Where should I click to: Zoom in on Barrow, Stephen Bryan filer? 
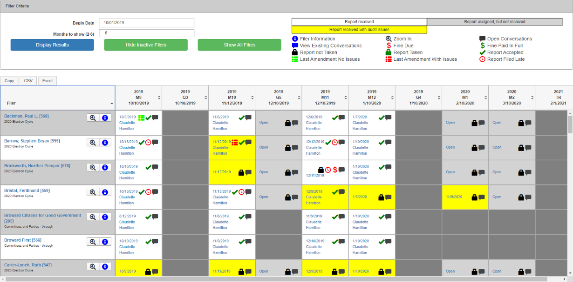93,143
